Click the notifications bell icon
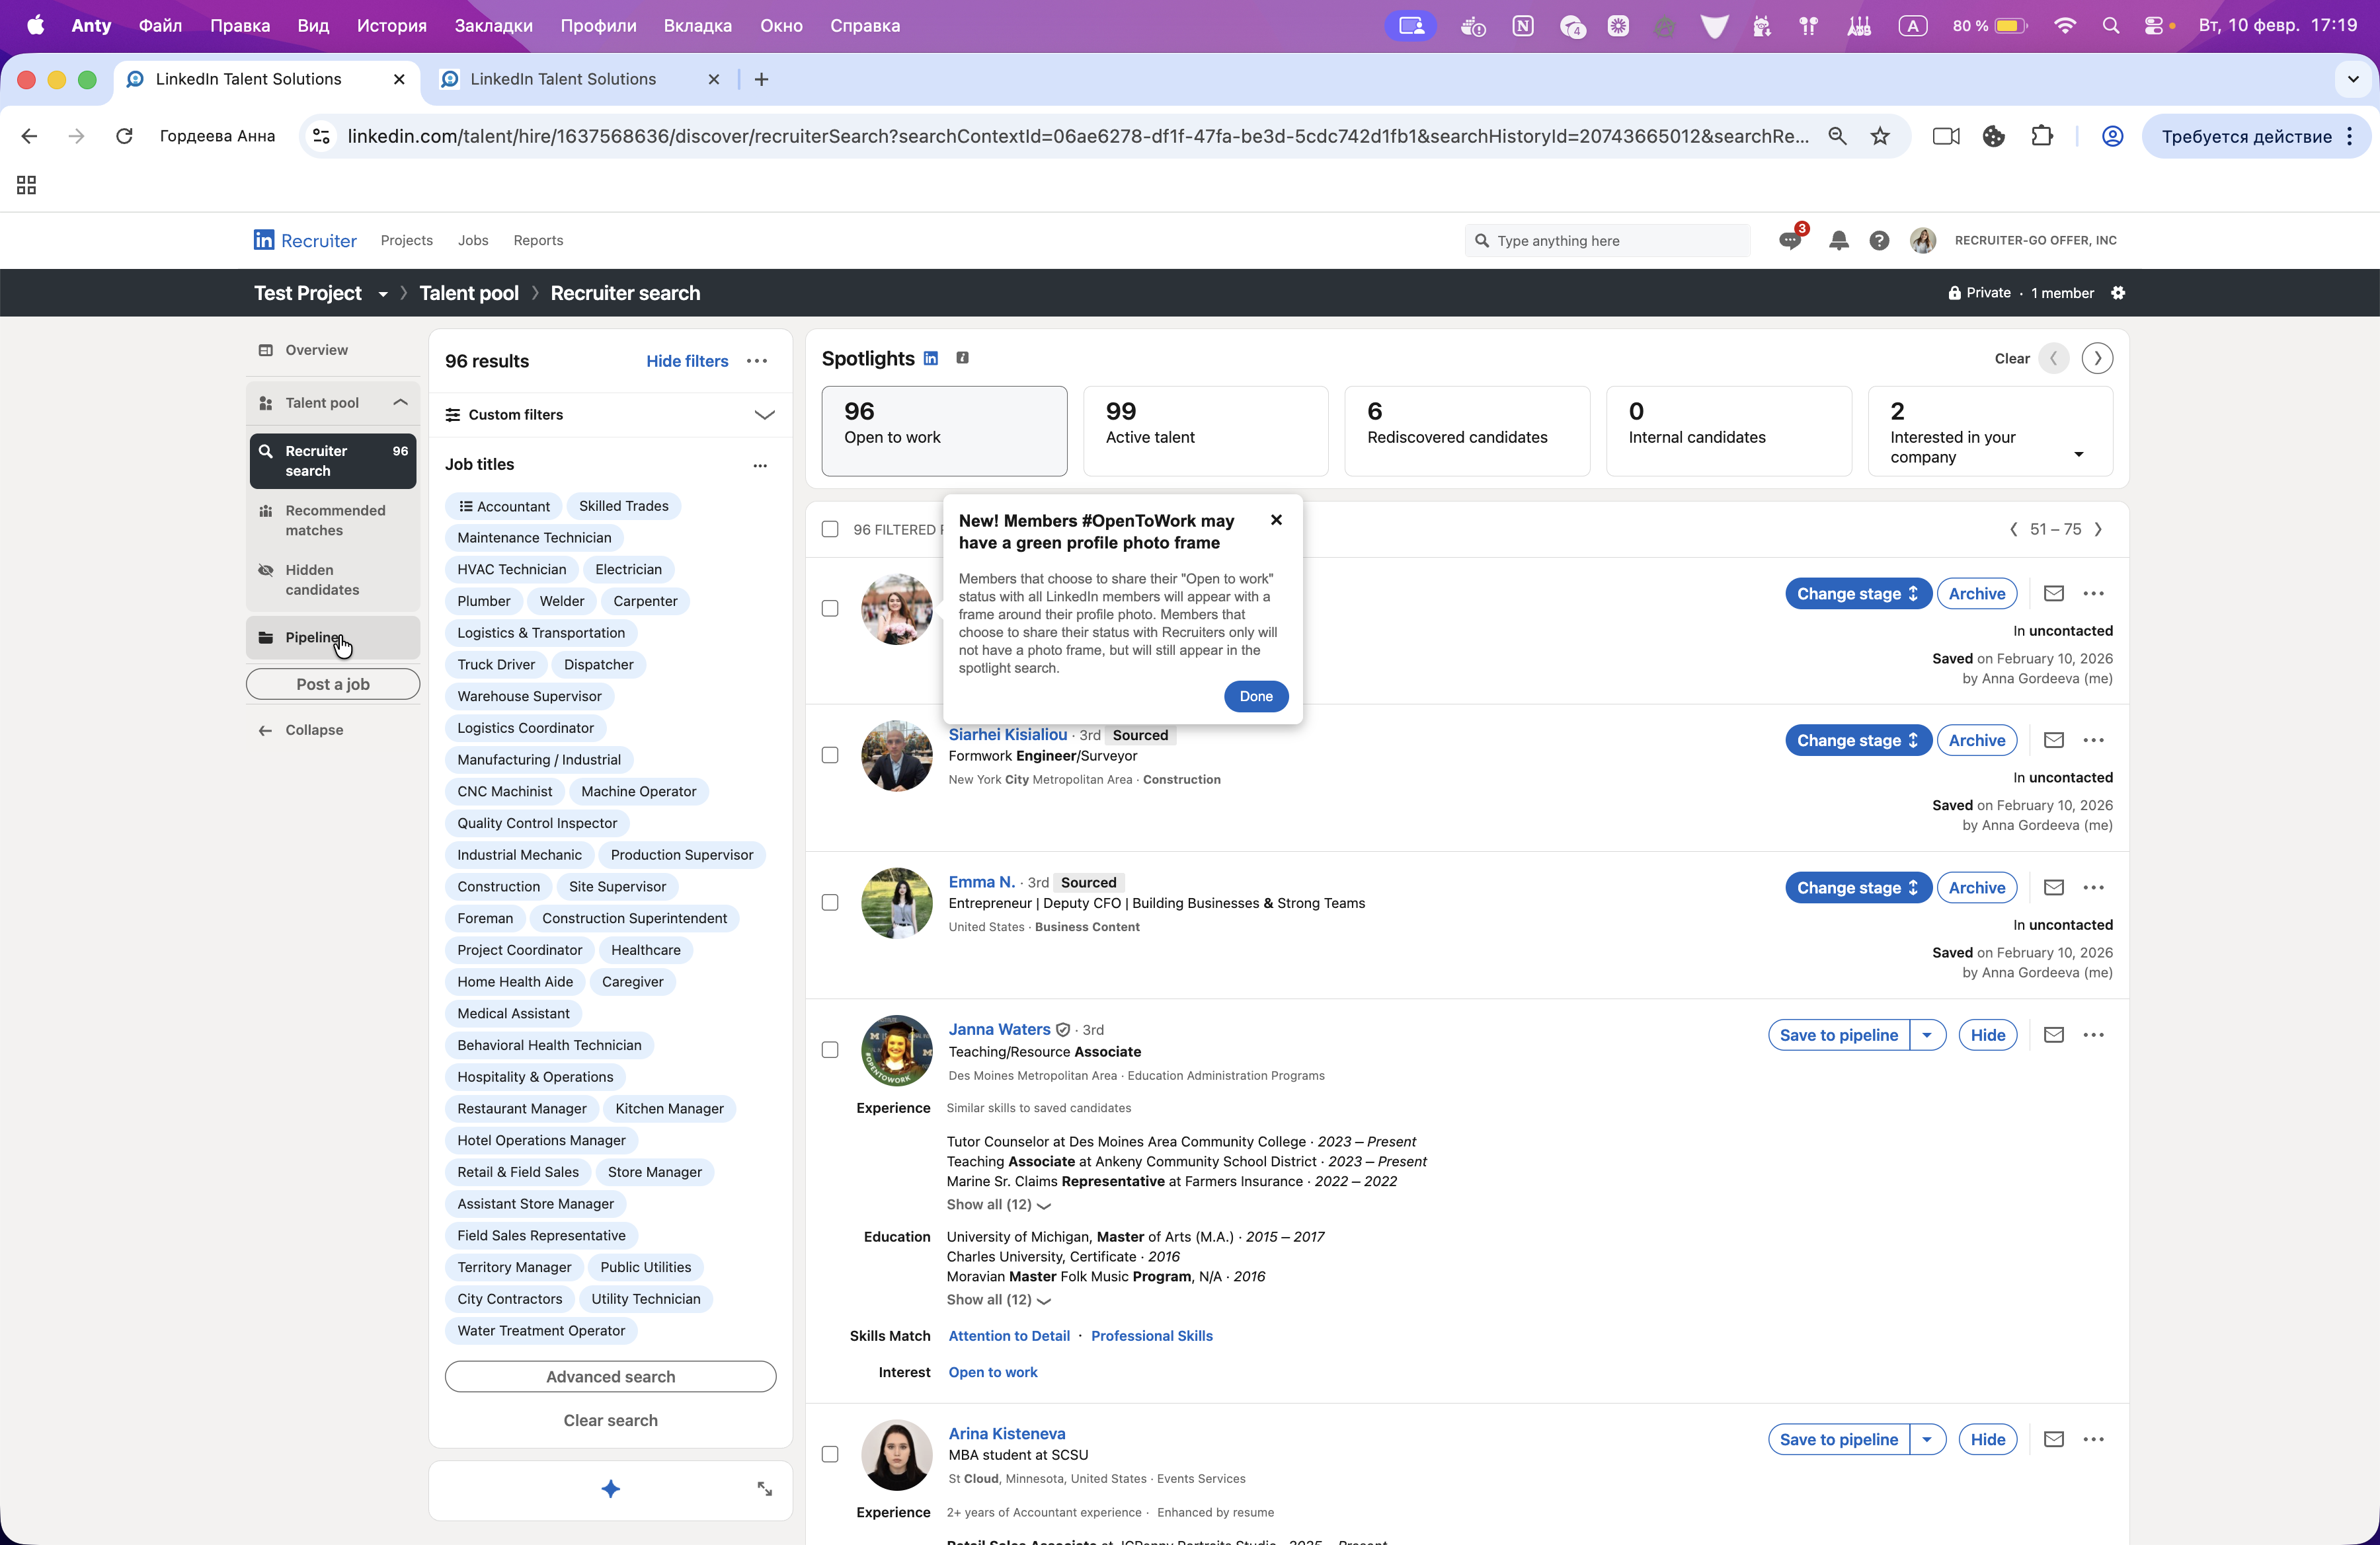The width and height of the screenshot is (2380, 1545). pos(1838,241)
